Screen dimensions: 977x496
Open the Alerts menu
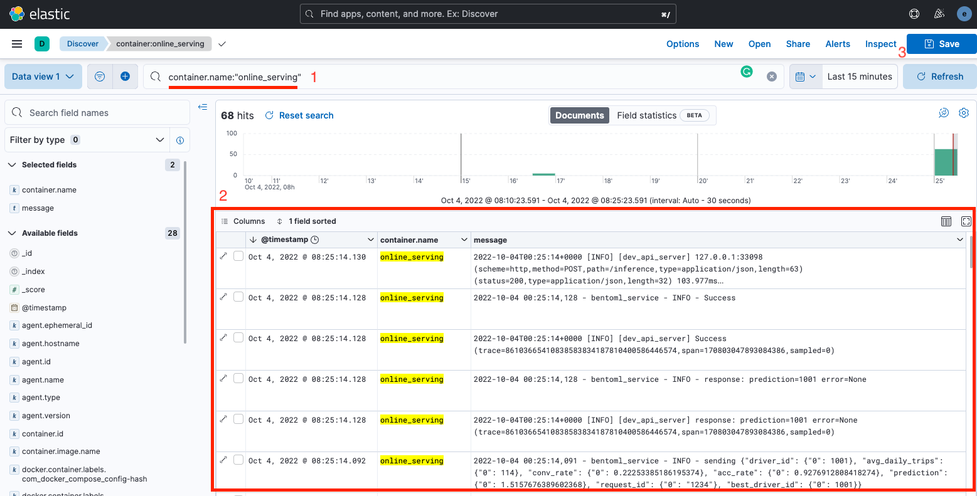[838, 44]
